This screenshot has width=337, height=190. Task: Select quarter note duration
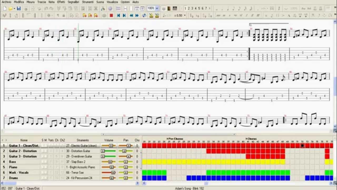click(228, 9)
